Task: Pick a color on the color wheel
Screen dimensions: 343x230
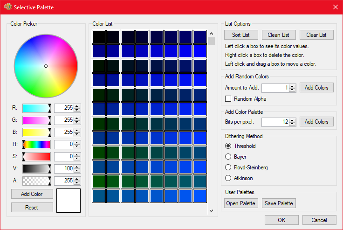Action: coord(46,66)
